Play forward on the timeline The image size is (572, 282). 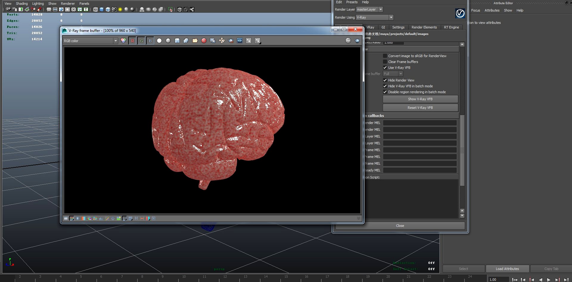(x=549, y=280)
